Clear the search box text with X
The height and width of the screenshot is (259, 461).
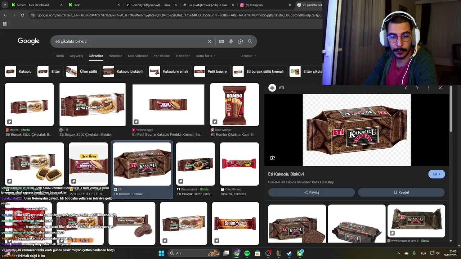pyautogui.click(x=210, y=41)
